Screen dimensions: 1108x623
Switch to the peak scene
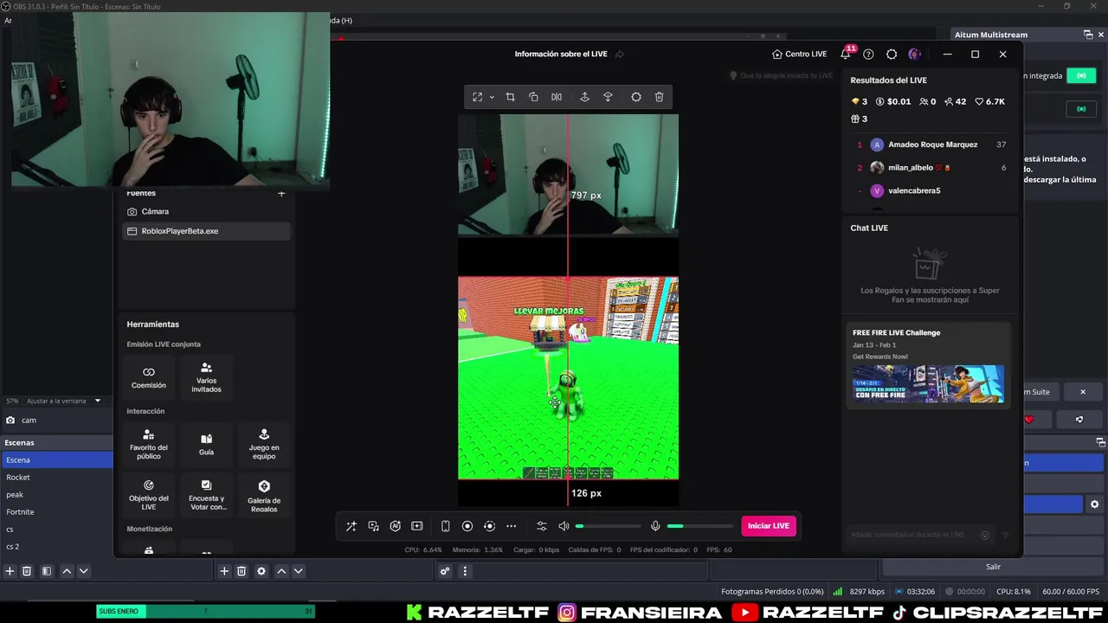(57, 495)
